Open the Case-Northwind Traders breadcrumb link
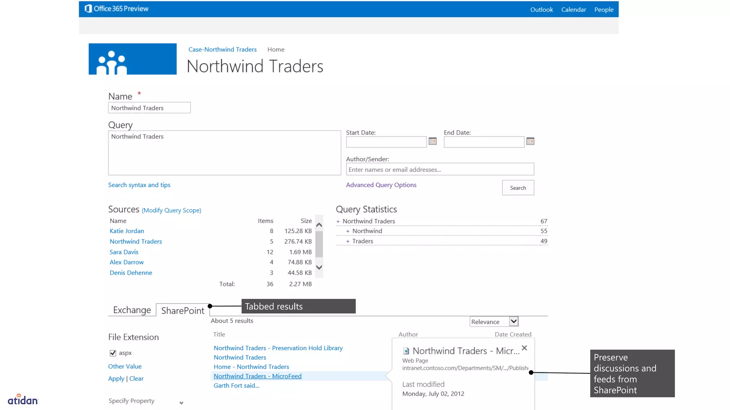 222,49
